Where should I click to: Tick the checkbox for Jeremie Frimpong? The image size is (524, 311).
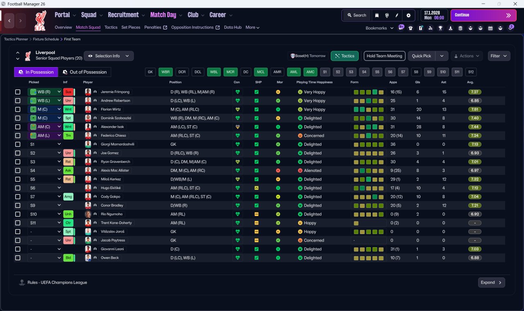18,92
